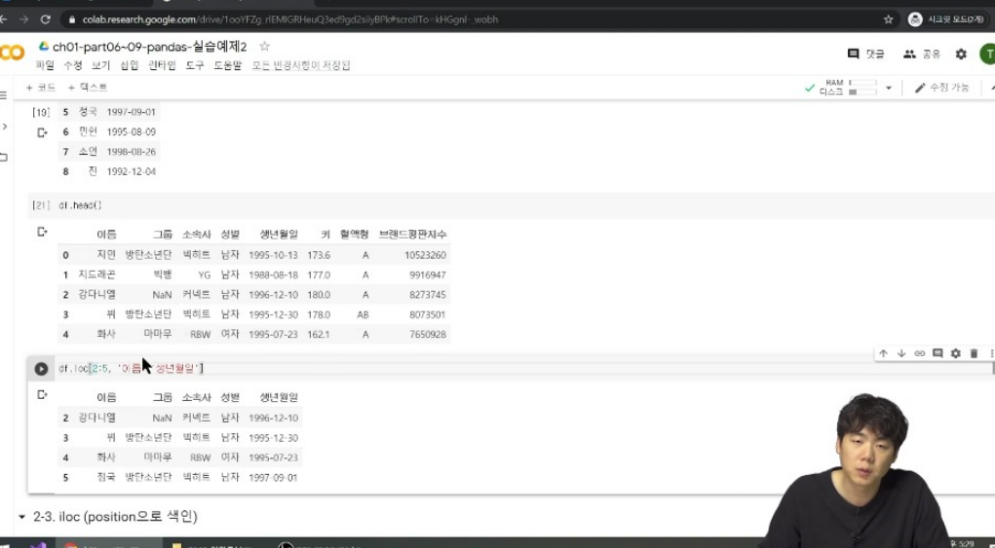Open the 파일 menu
The image size is (995, 548).
[x=45, y=65]
